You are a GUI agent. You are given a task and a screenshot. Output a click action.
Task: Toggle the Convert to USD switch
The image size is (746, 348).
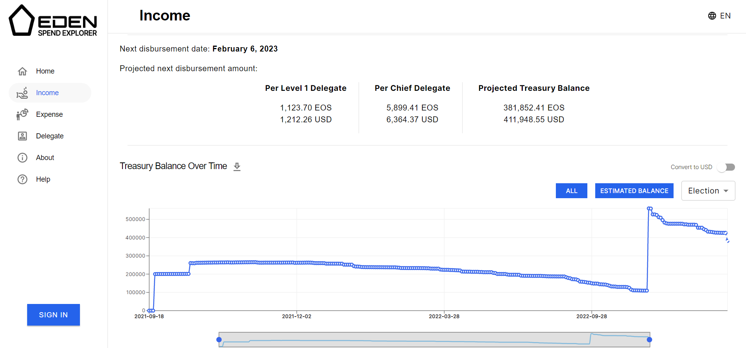(x=726, y=167)
